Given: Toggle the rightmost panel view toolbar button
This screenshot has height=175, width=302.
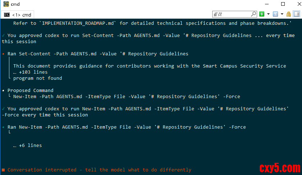Looking at the screenshot, I should pyautogui.click(x=297, y=14).
